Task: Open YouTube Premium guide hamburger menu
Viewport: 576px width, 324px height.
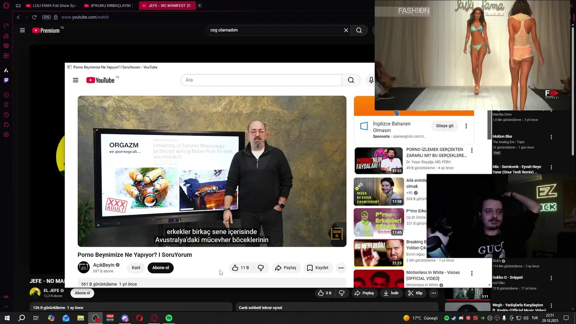Action: [22, 30]
